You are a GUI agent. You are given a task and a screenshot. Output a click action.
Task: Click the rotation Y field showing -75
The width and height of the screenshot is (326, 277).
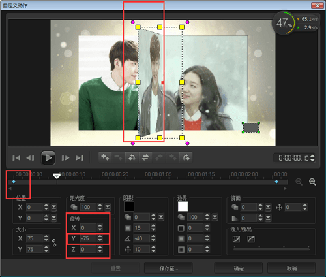[88, 238]
